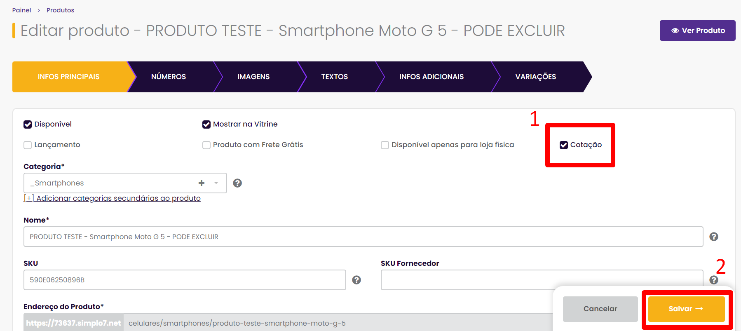Enable Disponível apenas para loja física

tap(385, 145)
